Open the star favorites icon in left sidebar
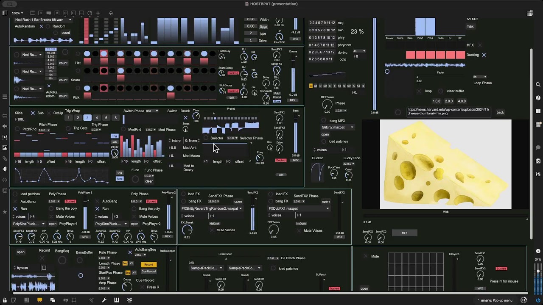This screenshot has height=305, width=543. tap(5, 211)
